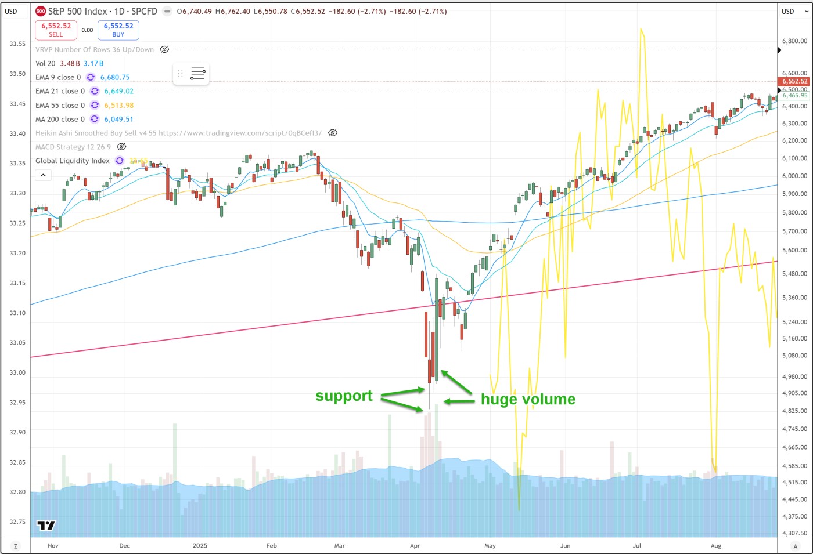Open the right USD currency dropdown

coord(788,11)
